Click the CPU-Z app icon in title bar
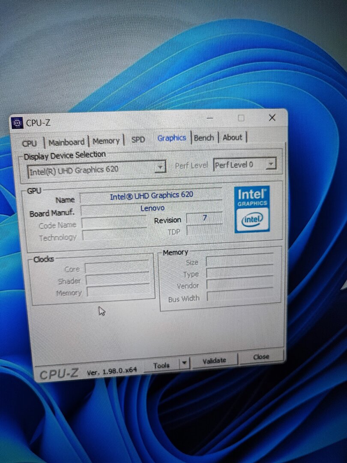This screenshot has width=347, height=463. (x=17, y=123)
